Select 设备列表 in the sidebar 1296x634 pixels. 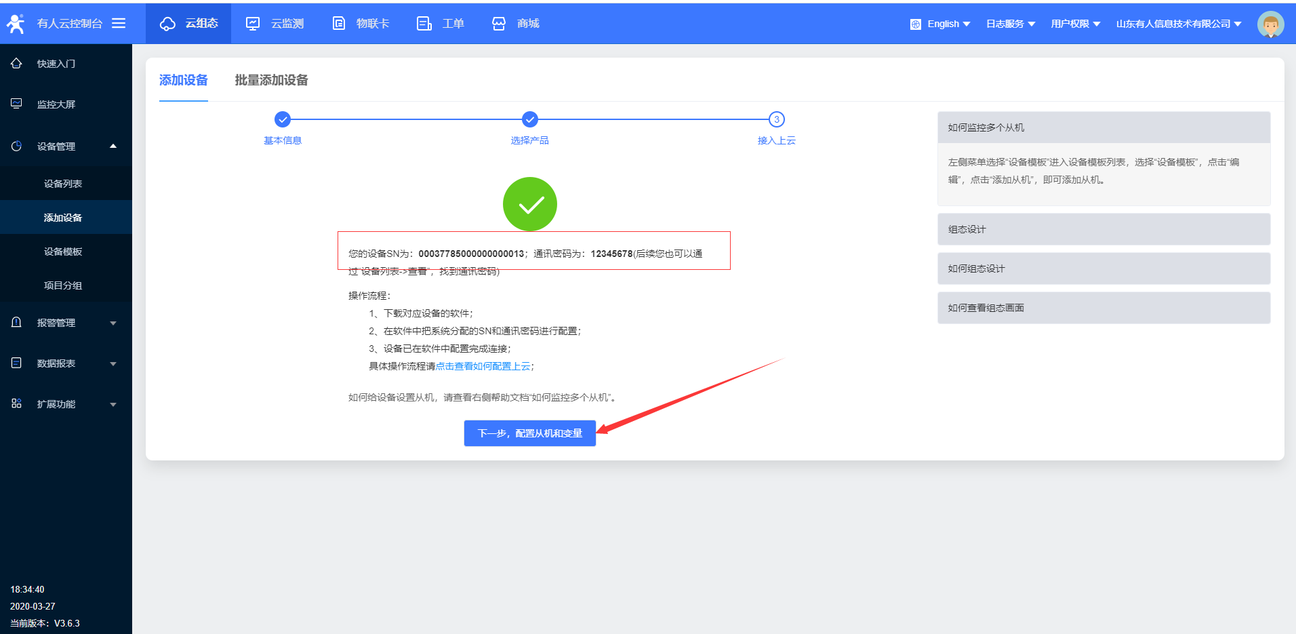point(63,184)
